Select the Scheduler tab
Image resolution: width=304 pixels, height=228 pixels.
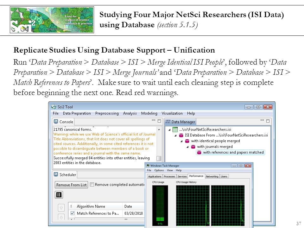[x=65, y=174]
